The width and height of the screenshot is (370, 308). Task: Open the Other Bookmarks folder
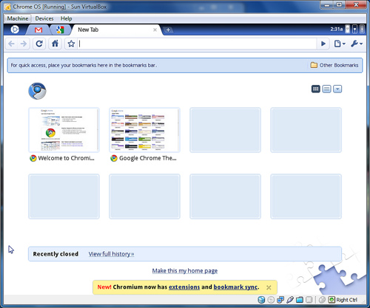(334, 65)
